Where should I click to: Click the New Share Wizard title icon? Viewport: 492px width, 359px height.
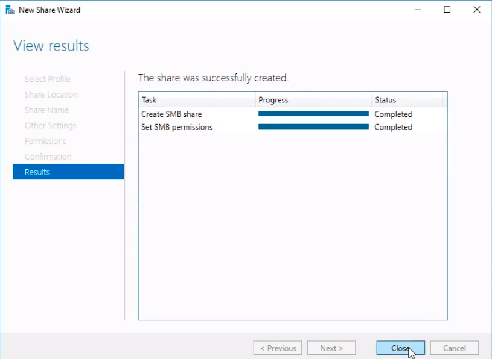(10, 10)
